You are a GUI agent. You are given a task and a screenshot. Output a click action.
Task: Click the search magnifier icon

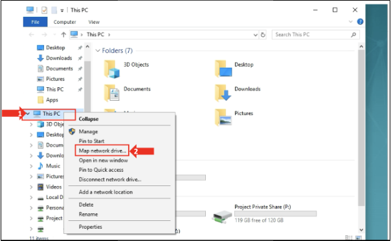pyautogui.click(x=353, y=35)
